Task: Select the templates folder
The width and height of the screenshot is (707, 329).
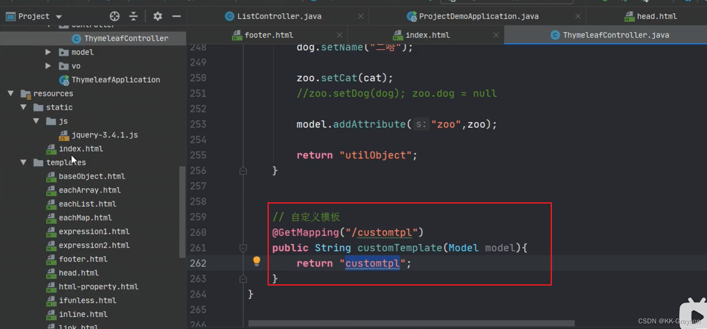Action: 66,162
